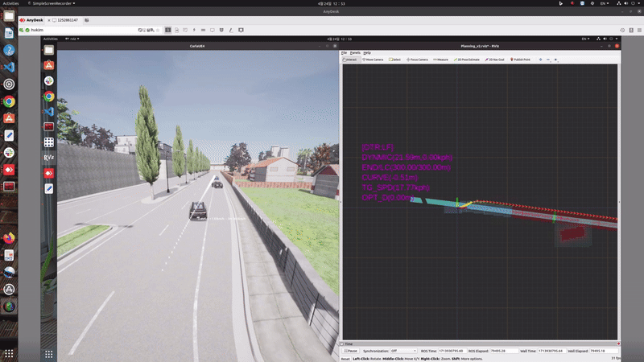Screen dimensions: 644x362
Task: Open AnyDesk in the remote dock
Action: tap(49, 173)
